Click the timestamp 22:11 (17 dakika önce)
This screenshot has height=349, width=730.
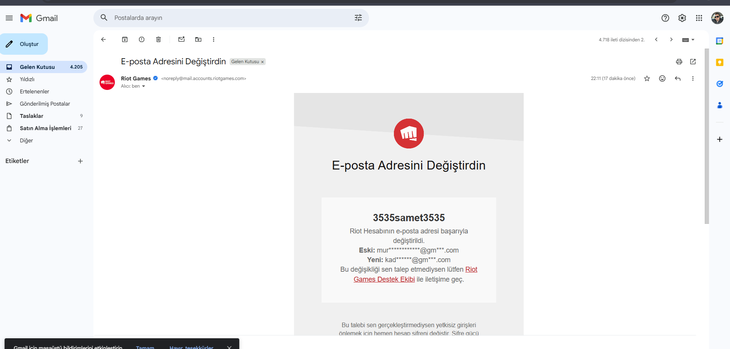tap(613, 78)
